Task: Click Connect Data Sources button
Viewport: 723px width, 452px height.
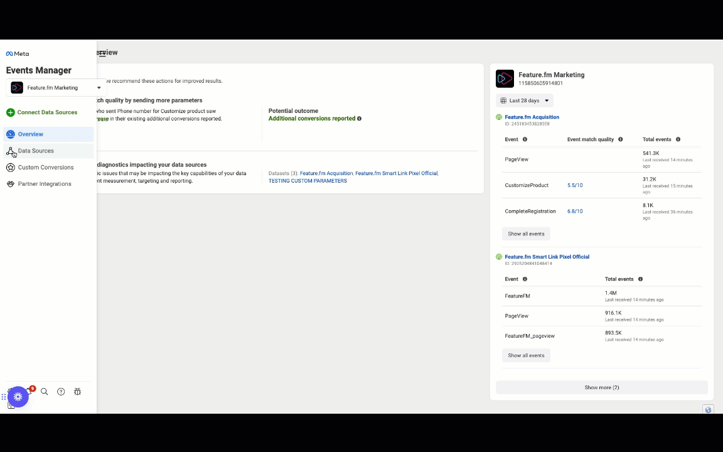Action: pyautogui.click(x=42, y=112)
